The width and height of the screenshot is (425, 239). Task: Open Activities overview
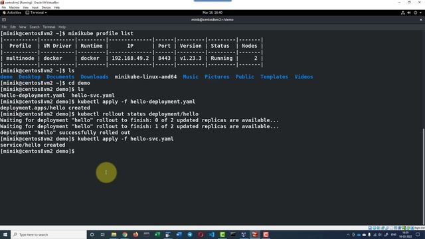click(x=12, y=13)
